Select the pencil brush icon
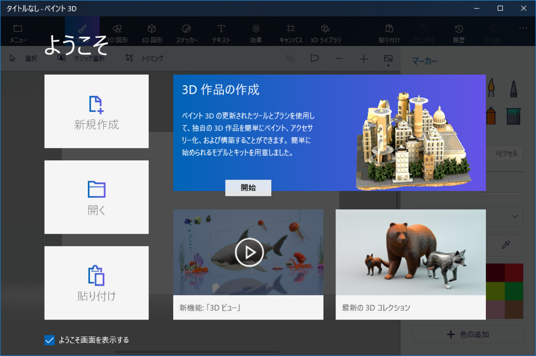This screenshot has height=356, width=536. tap(513, 88)
